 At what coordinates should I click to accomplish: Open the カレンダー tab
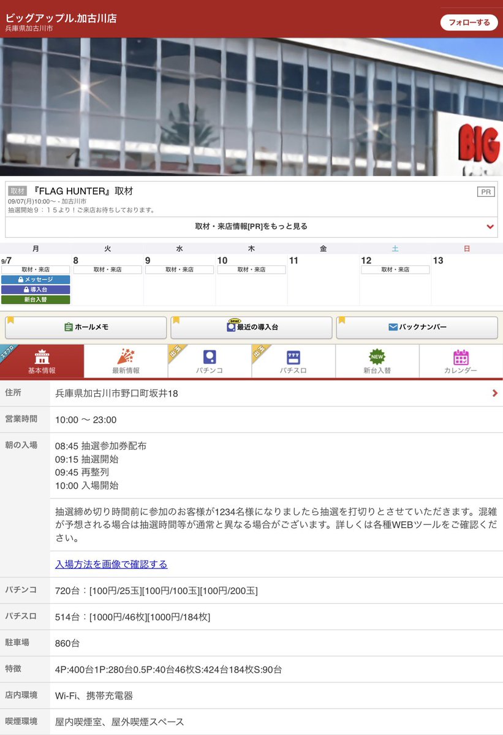click(x=461, y=361)
